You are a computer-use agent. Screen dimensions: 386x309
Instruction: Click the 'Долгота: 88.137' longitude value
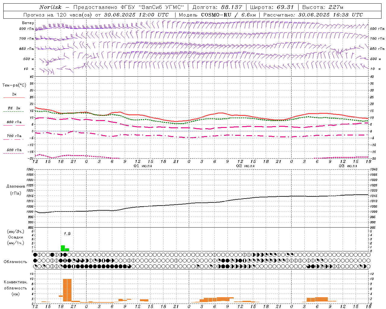[217, 7]
